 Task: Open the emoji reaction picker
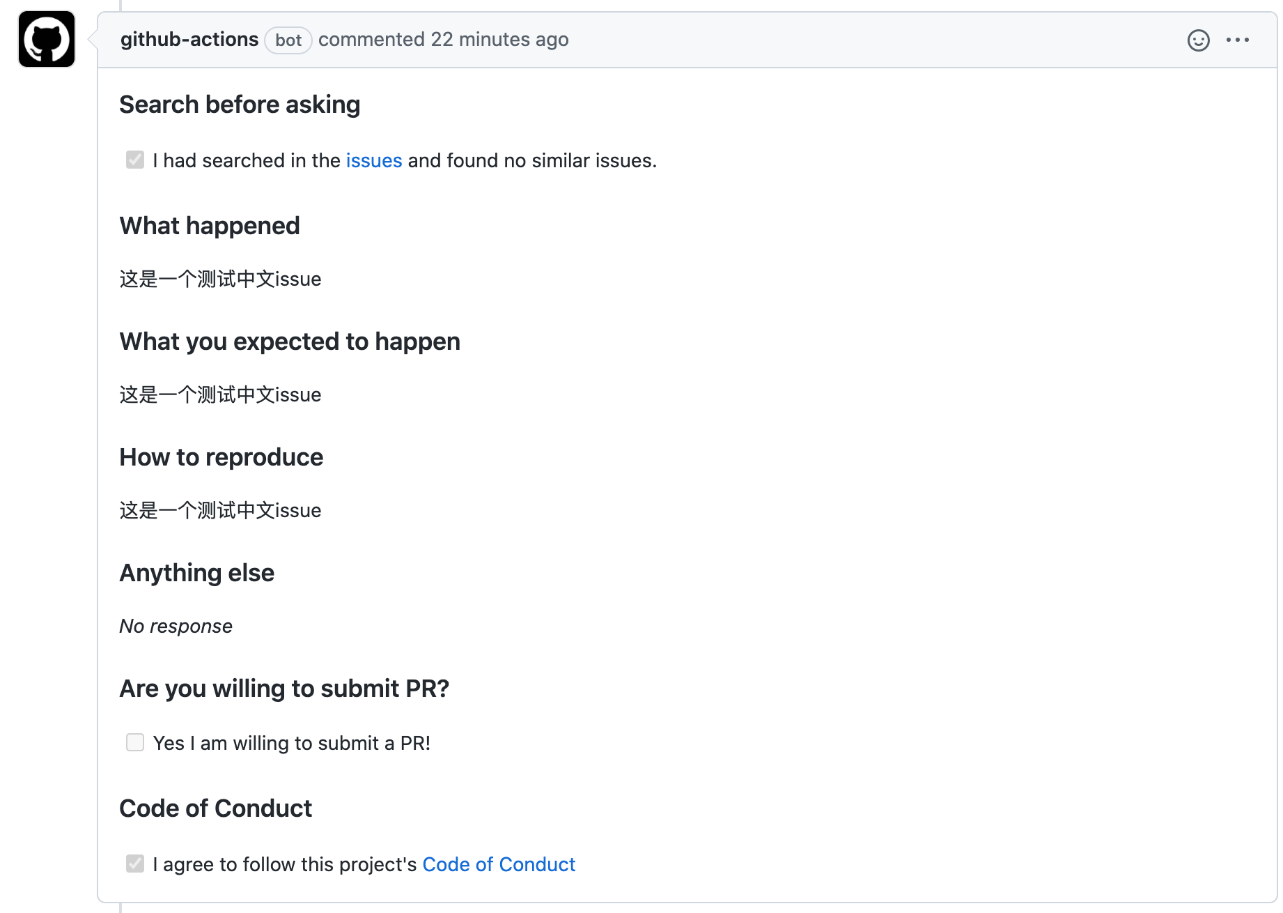point(1198,40)
